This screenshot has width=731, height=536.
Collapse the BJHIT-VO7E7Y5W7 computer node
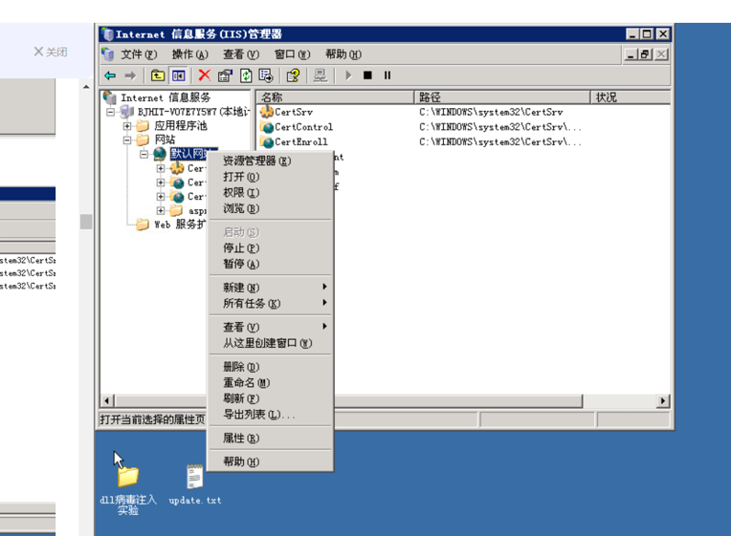click(110, 112)
